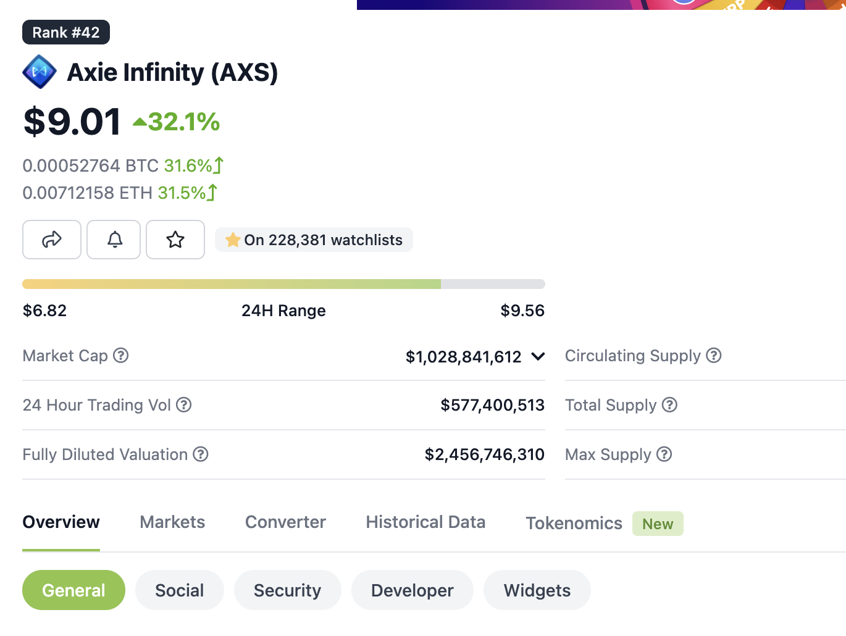This screenshot has width=846, height=636.
Task: Click the Max Supply label
Action: click(x=608, y=455)
